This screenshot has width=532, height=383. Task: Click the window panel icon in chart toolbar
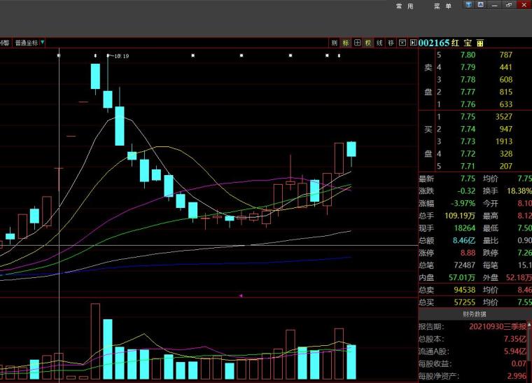point(402,43)
